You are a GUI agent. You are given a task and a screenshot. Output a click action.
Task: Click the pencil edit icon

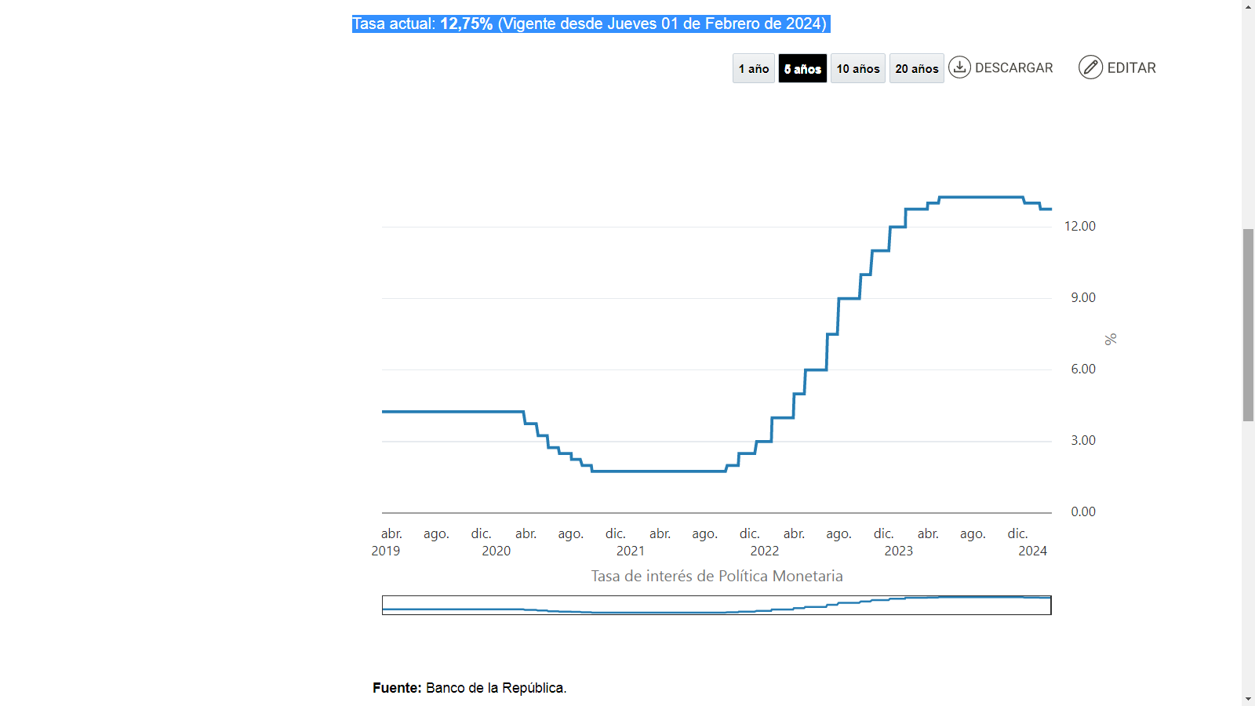point(1090,67)
